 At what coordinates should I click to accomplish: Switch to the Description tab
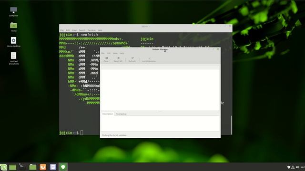click(x=108, y=114)
